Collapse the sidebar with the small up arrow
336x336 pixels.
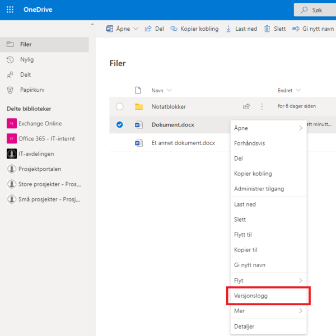coord(92,24)
